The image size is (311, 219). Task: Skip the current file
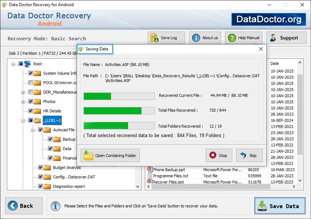pos(249,156)
